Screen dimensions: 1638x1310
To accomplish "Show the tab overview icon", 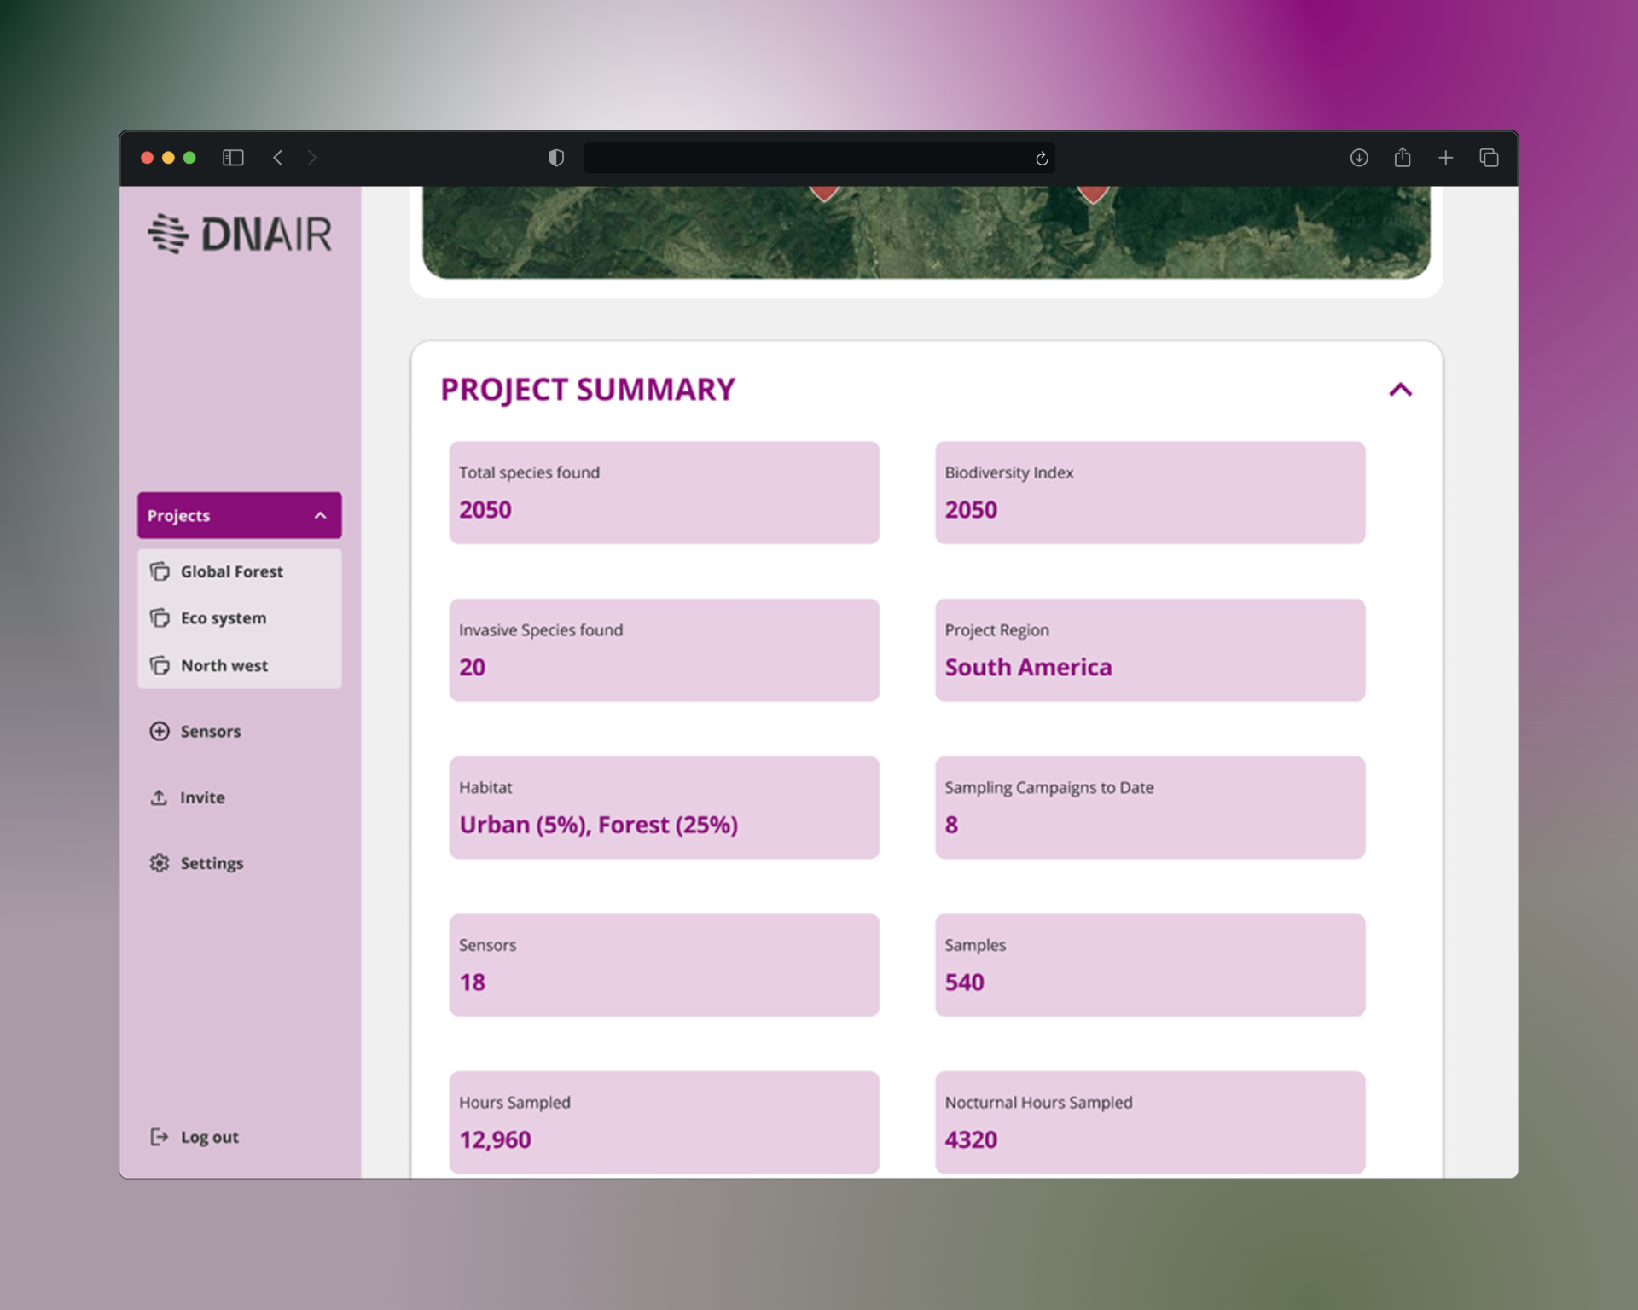I will click(x=1489, y=158).
